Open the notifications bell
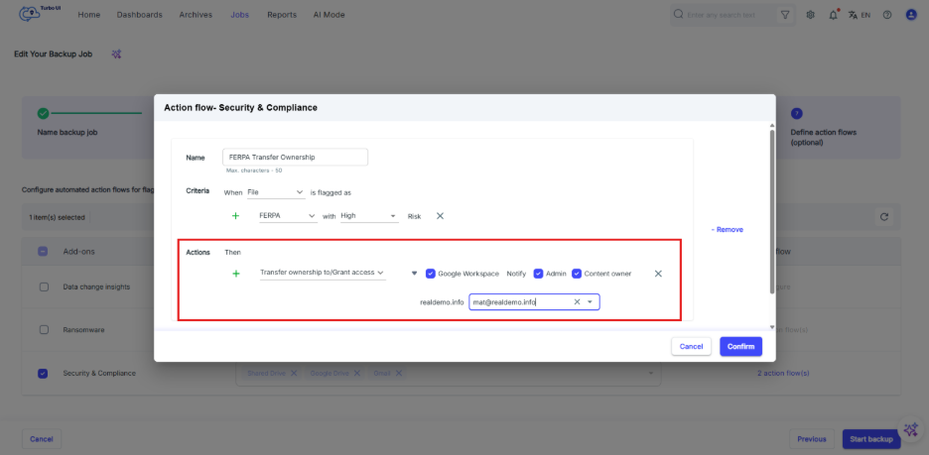The width and height of the screenshot is (929, 455). point(833,15)
